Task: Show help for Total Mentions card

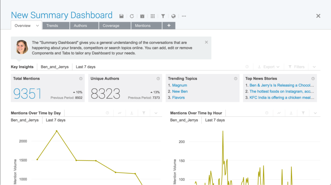Action: [81, 79]
